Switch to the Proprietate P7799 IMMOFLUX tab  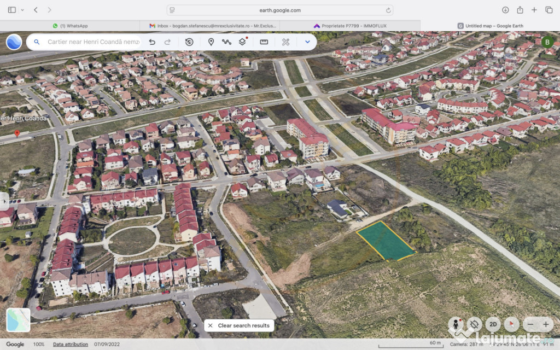[350, 26]
